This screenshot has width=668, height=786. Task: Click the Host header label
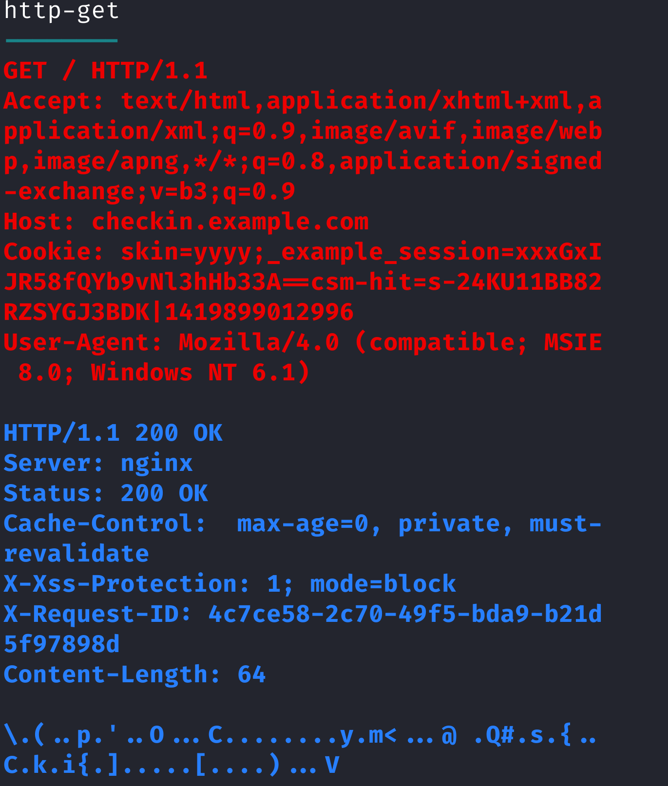(33, 222)
